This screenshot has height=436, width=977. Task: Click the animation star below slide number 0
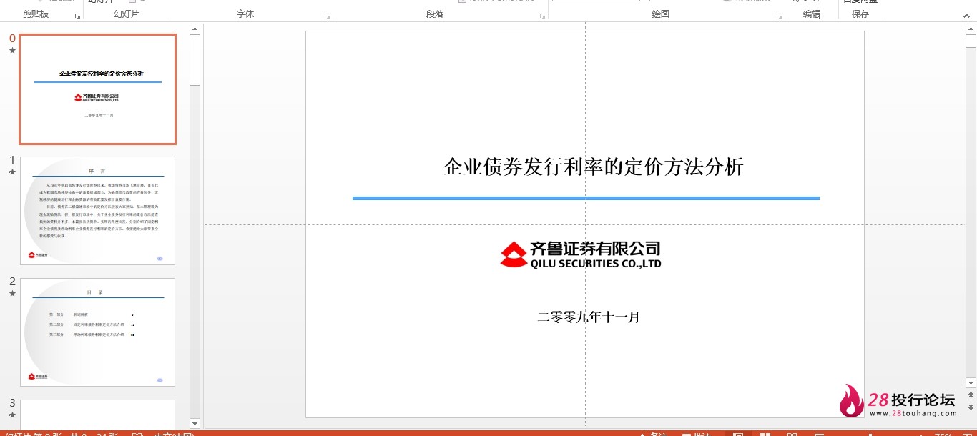[x=11, y=51]
